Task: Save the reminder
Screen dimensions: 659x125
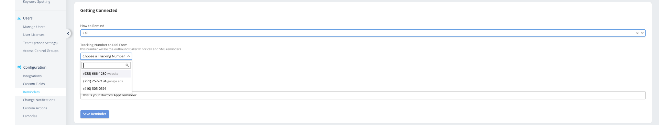Action: coord(95,114)
